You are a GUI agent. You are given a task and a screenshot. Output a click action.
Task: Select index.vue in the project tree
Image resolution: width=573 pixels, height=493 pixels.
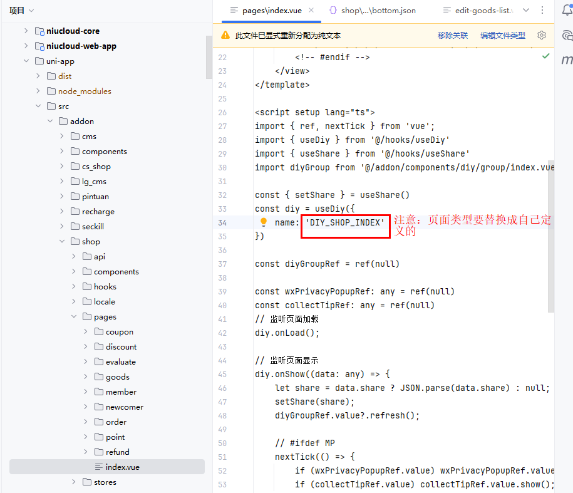point(122,467)
